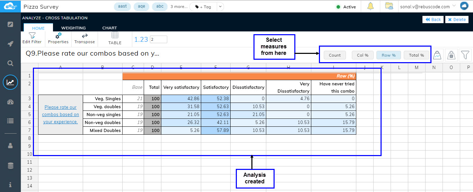Open the database icon in left sidebar
The width and height of the screenshot is (473, 192).
coord(10,166)
